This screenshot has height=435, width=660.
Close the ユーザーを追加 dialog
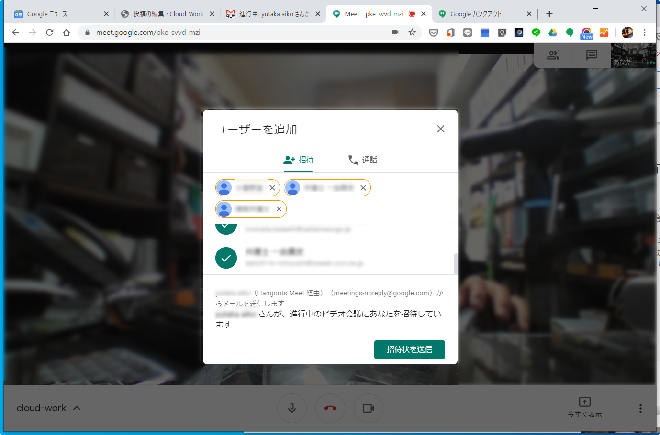[440, 129]
